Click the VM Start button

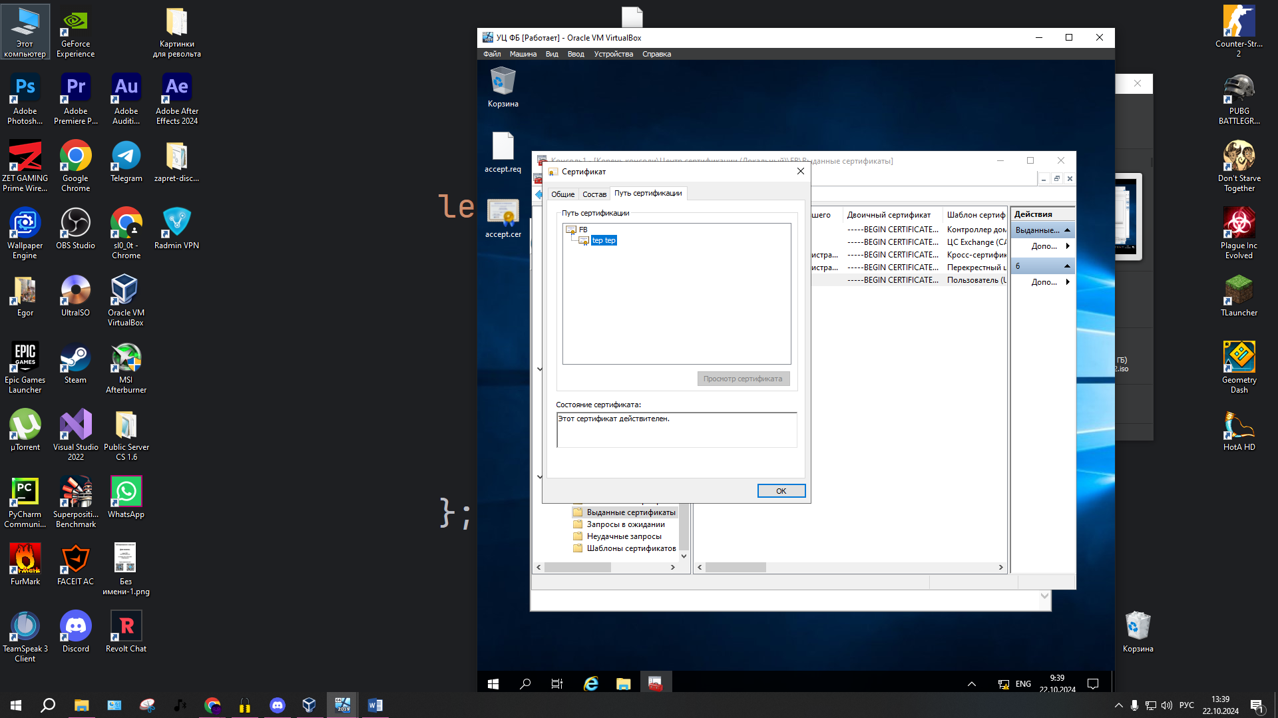493,683
